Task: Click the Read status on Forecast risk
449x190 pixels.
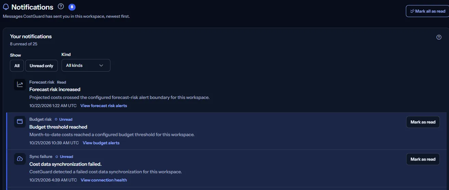Action: click(62, 82)
